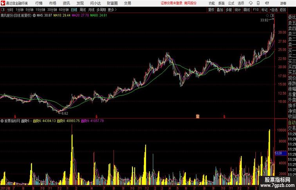
Task: Open the 财富圈 menu
Action: point(112,3)
